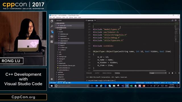Open the Selection menu
The width and height of the screenshot is (182, 102).
[x=59, y=18]
